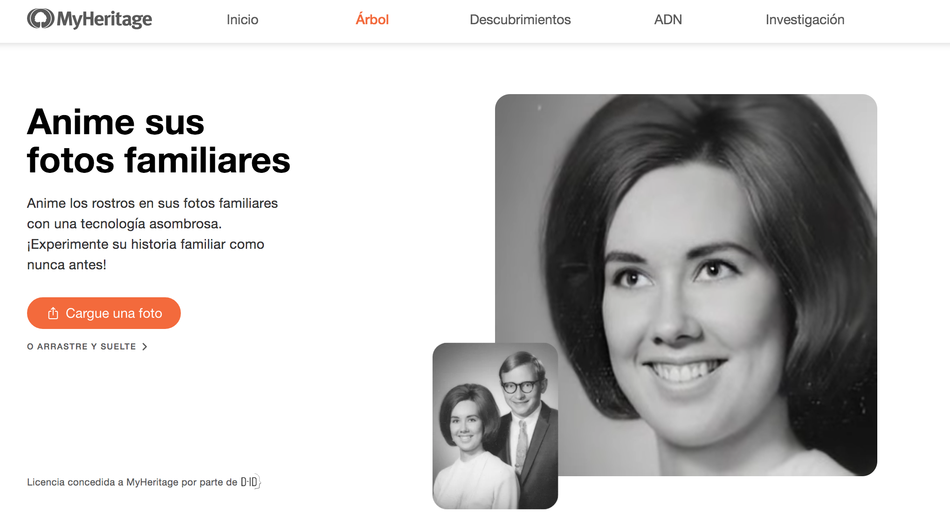Click the smiling mouth on large portrait
950x520 pixels.
[683, 370]
